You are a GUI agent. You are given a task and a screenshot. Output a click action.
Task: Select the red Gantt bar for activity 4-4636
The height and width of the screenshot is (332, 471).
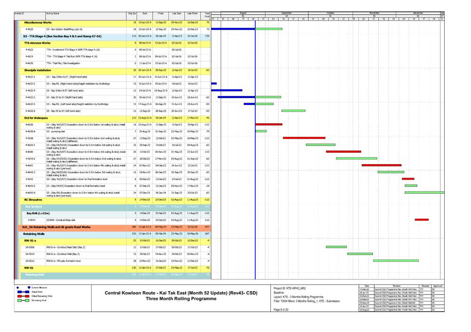(268, 124)
